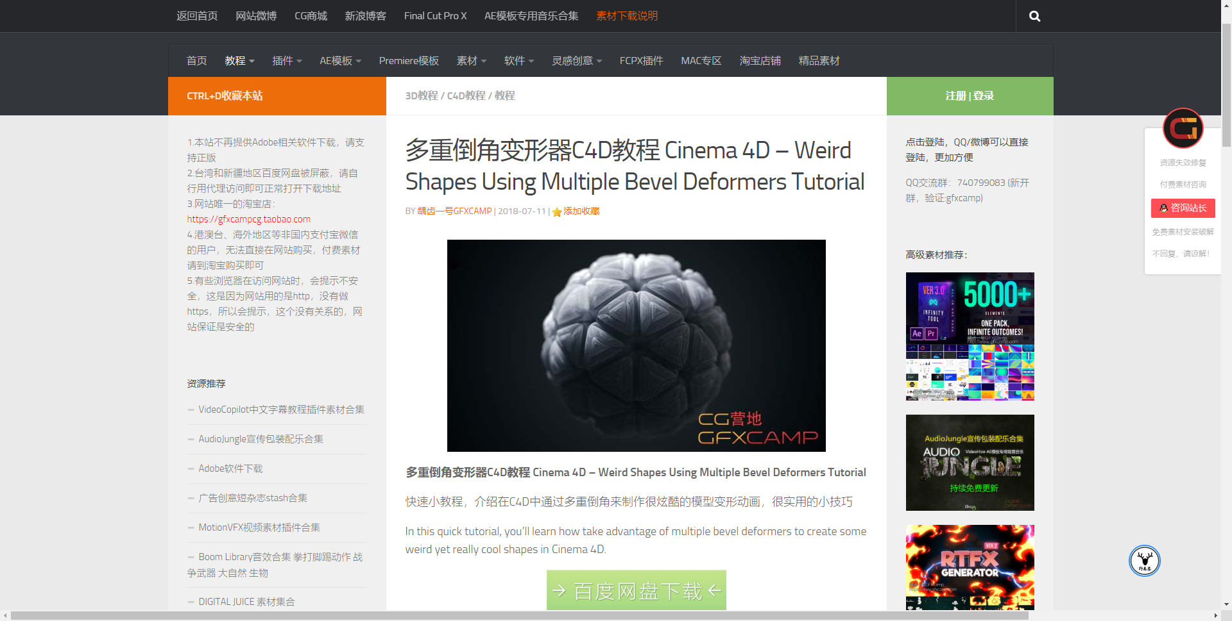Image resolution: width=1232 pixels, height=621 pixels.
Task: Click the 免费素材安装破解 floating panel text
Action: pos(1183,232)
